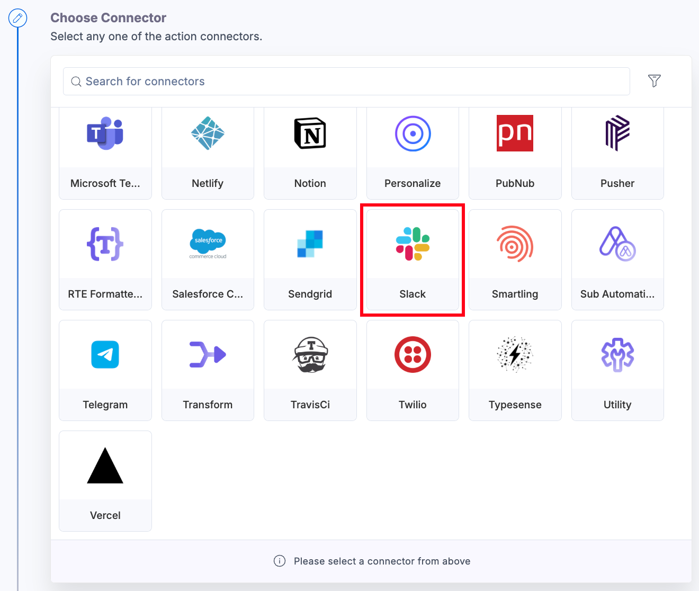Image resolution: width=699 pixels, height=591 pixels.
Task: Select the Salesforce Commerce Cloud icon
Action: click(x=208, y=244)
